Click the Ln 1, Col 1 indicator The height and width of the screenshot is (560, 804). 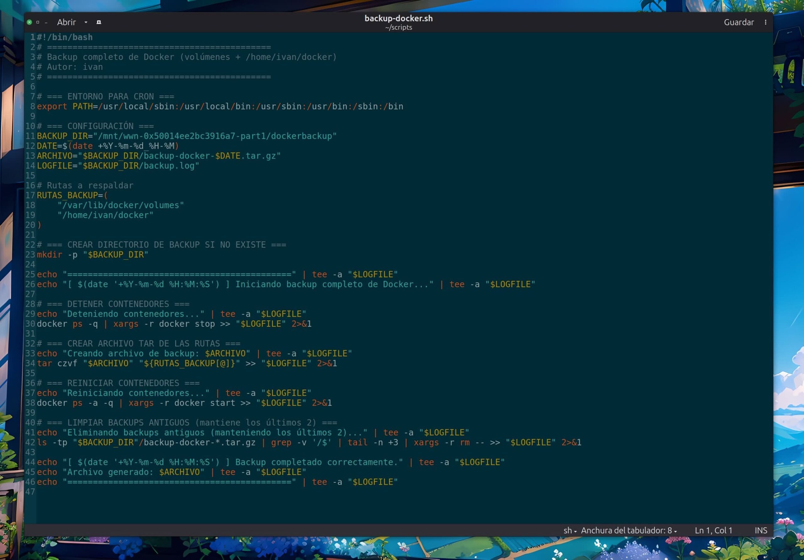pyautogui.click(x=713, y=530)
